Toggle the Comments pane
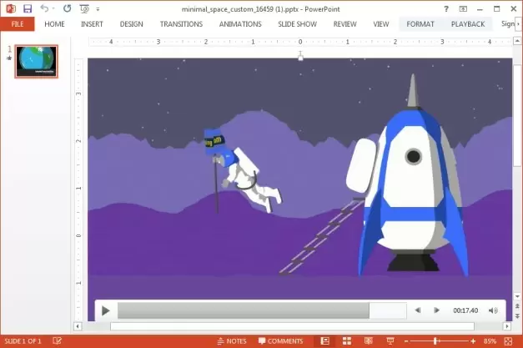 pyautogui.click(x=280, y=341)
